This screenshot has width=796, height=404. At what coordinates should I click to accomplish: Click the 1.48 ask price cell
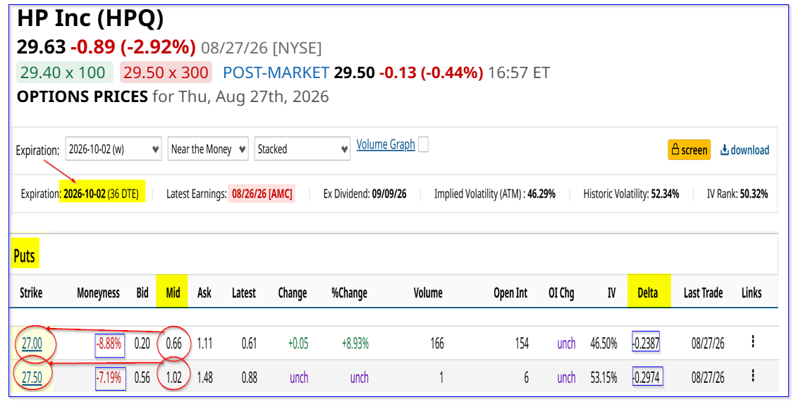pyautogui.click(x=204, y=377)
